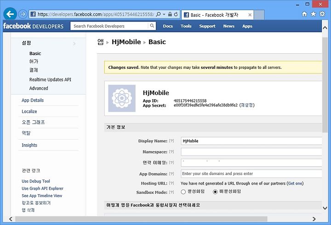Click HjMobile breadcrumb link
This screenshot has height=225, width=331.
click(x=126, y=42)
